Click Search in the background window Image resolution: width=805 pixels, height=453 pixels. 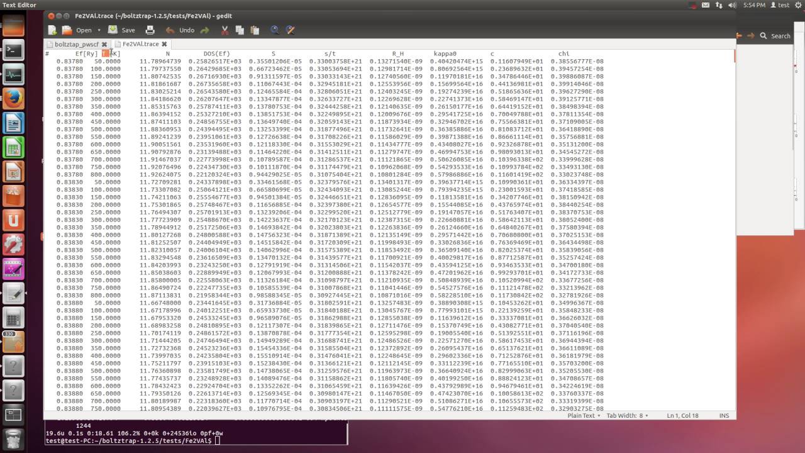pos(775,36)
